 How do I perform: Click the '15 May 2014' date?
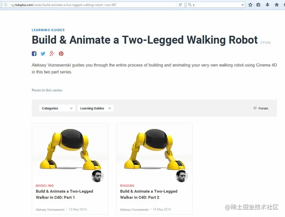[x=77, y=209]
